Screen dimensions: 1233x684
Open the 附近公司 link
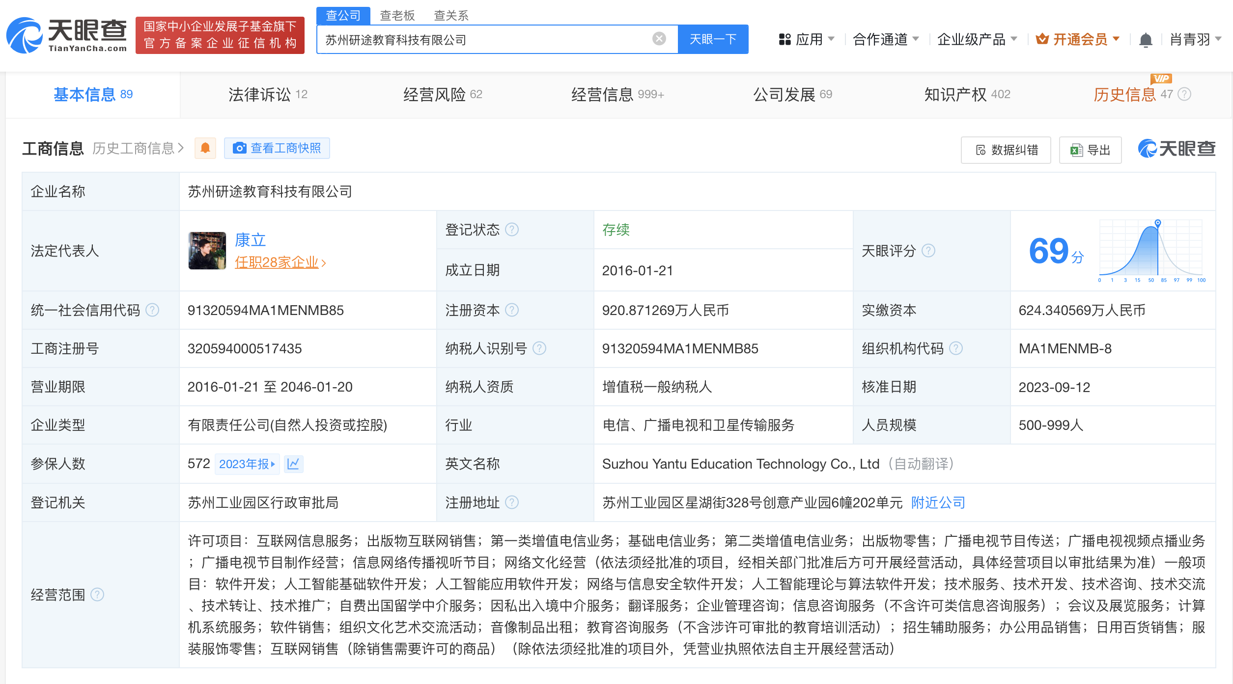tap(938, 502)
